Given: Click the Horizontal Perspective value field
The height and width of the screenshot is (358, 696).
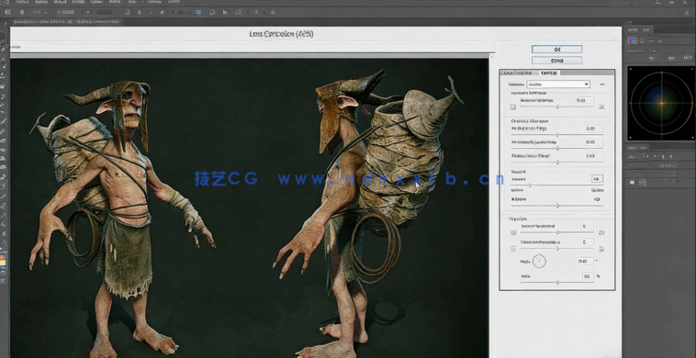Looking at the screenshot, I should pyautogui.click(x=588, y=242).
